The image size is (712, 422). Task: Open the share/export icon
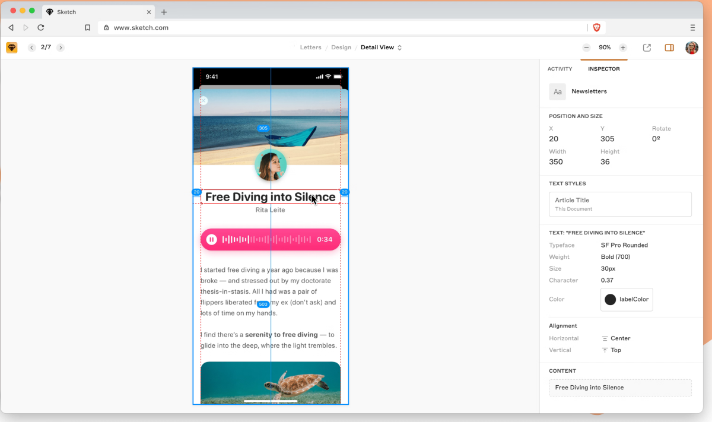[647, 47]
